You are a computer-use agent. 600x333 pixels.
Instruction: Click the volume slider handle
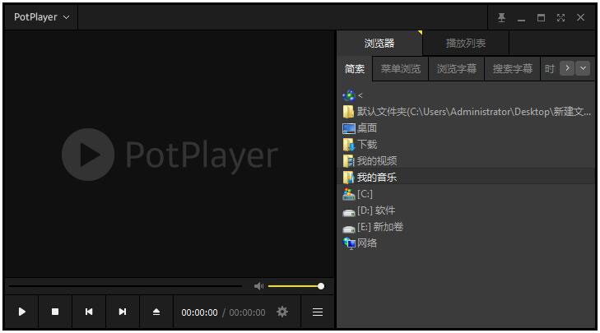(x=321, y=286)
